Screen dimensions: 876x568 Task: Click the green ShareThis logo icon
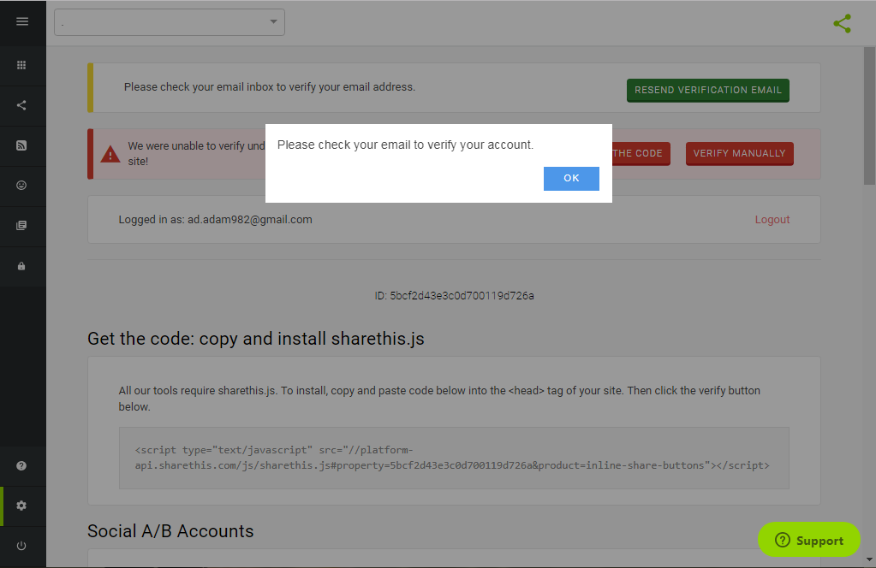tap(842, 23)
